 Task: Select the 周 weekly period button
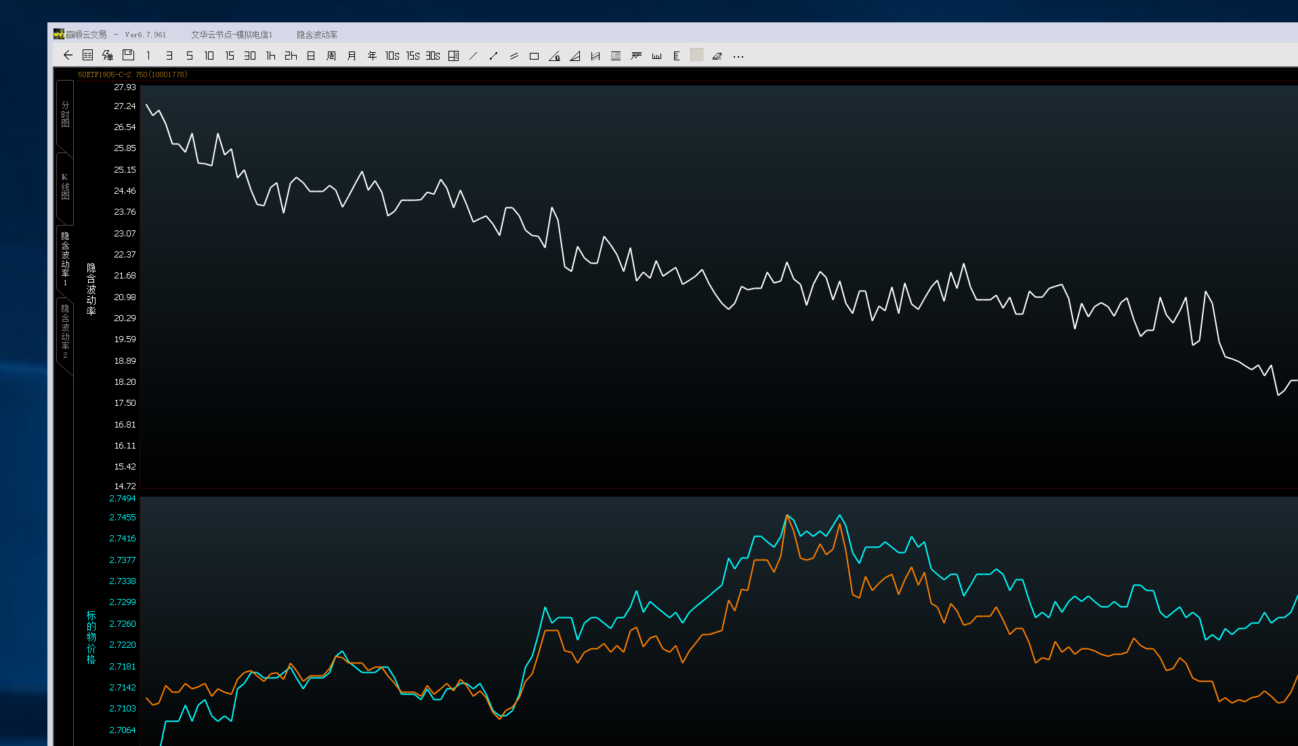coord(331,56)
